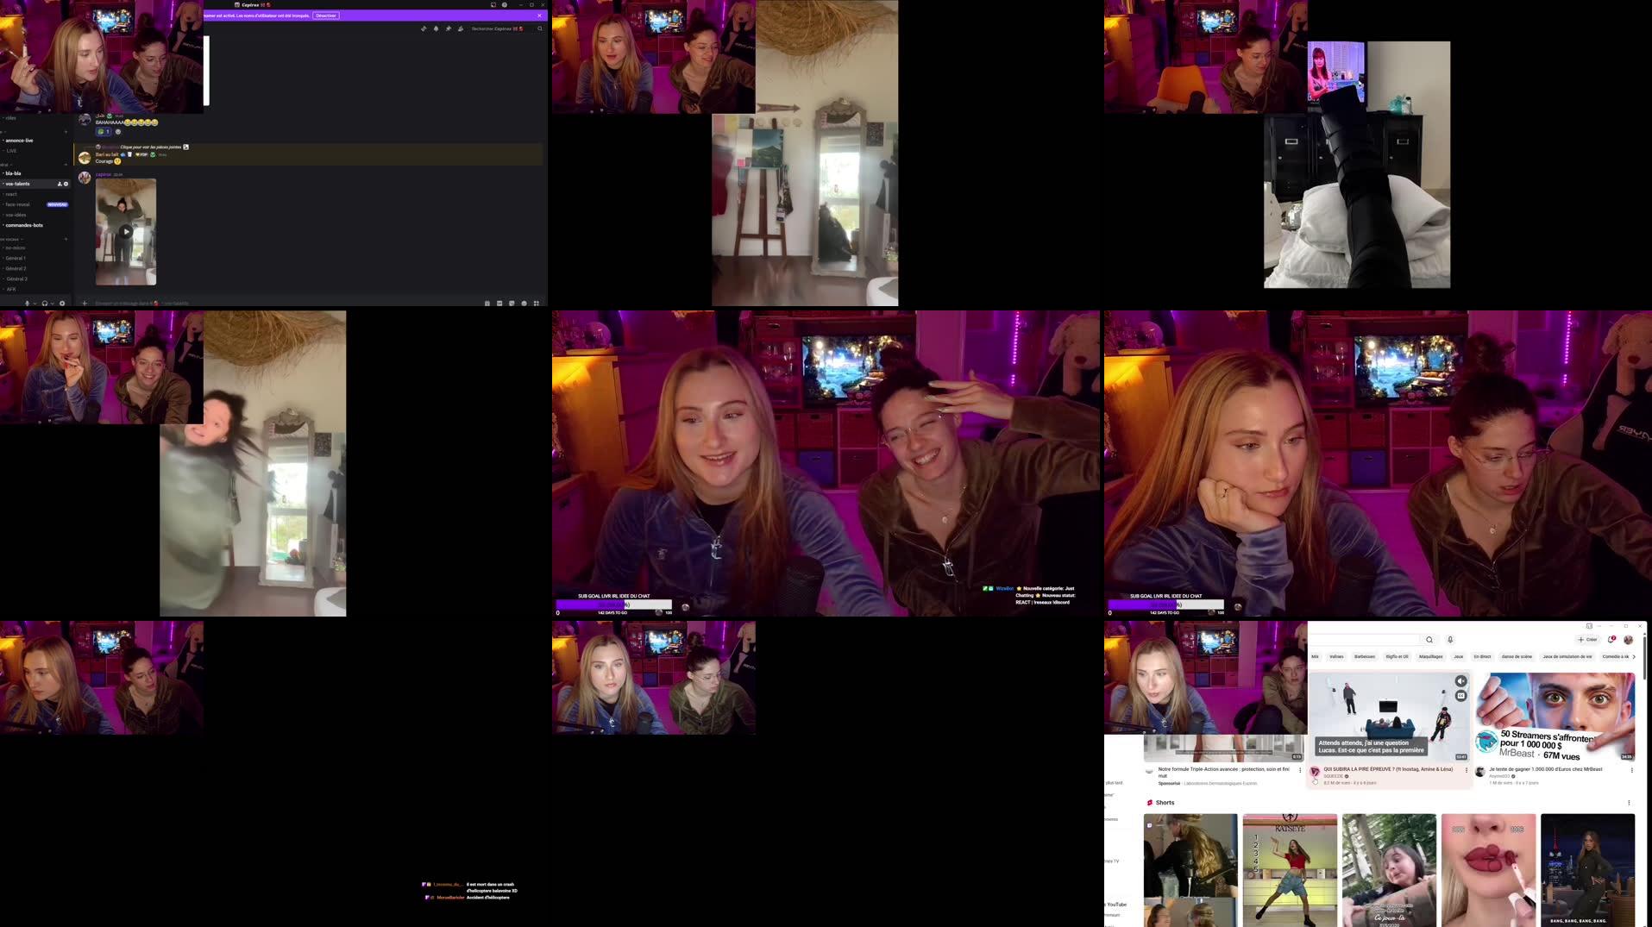The height and width of the screenshot is (927, 1652).
Task: Click the YouTube voice search microphone icon
Action: click(1450, 640)
